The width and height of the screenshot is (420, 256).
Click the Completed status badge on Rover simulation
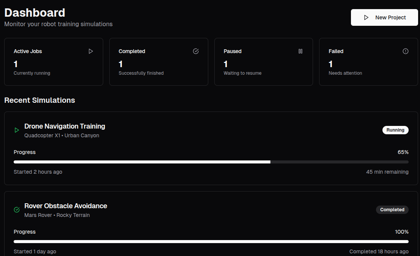392,210
